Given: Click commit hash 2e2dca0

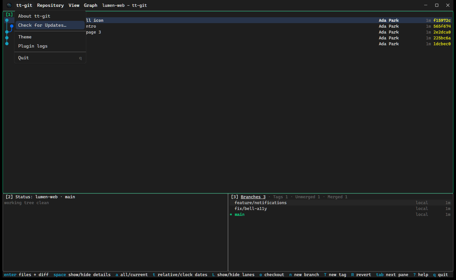Looking at the screenshot, I should click(442, 32).
